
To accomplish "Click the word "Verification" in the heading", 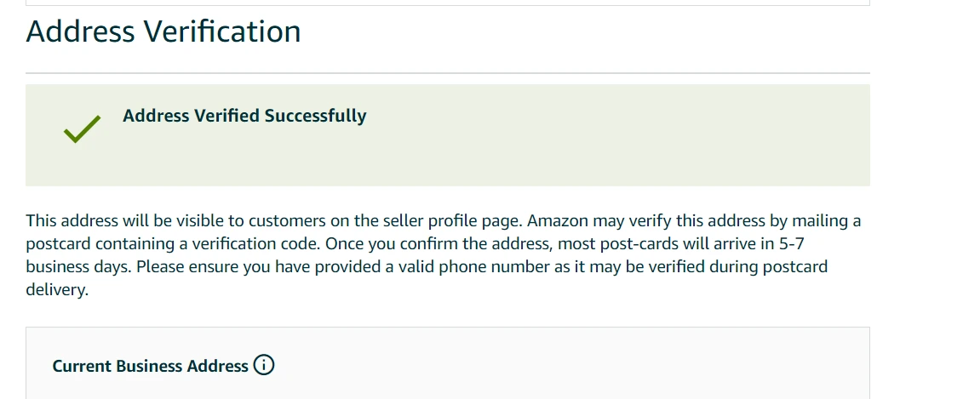I will 221,31.
